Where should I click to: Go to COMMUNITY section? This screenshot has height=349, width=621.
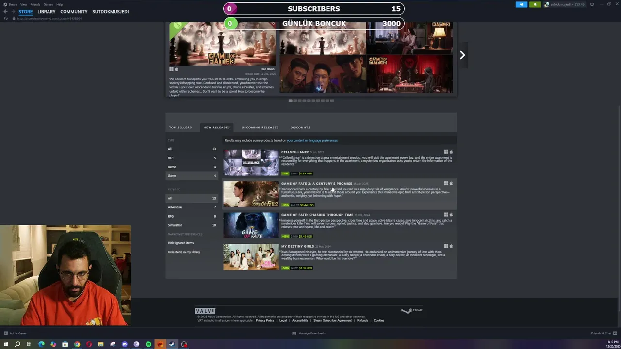74,12
